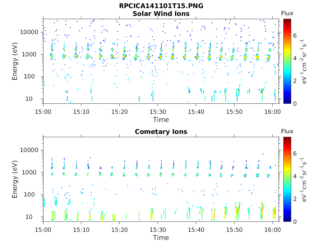Click the Solar Wind Ions plot title
The image size is (332, 249).
(x=161, y=14)
